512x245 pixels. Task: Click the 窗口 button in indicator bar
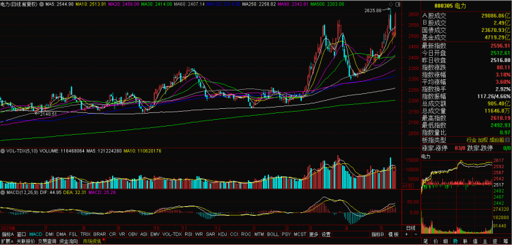tap(22, 234)
